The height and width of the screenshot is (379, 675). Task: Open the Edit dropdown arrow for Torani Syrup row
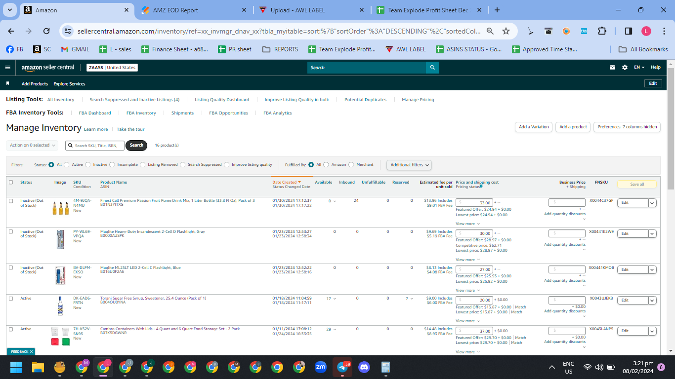(x=652, y=300)
